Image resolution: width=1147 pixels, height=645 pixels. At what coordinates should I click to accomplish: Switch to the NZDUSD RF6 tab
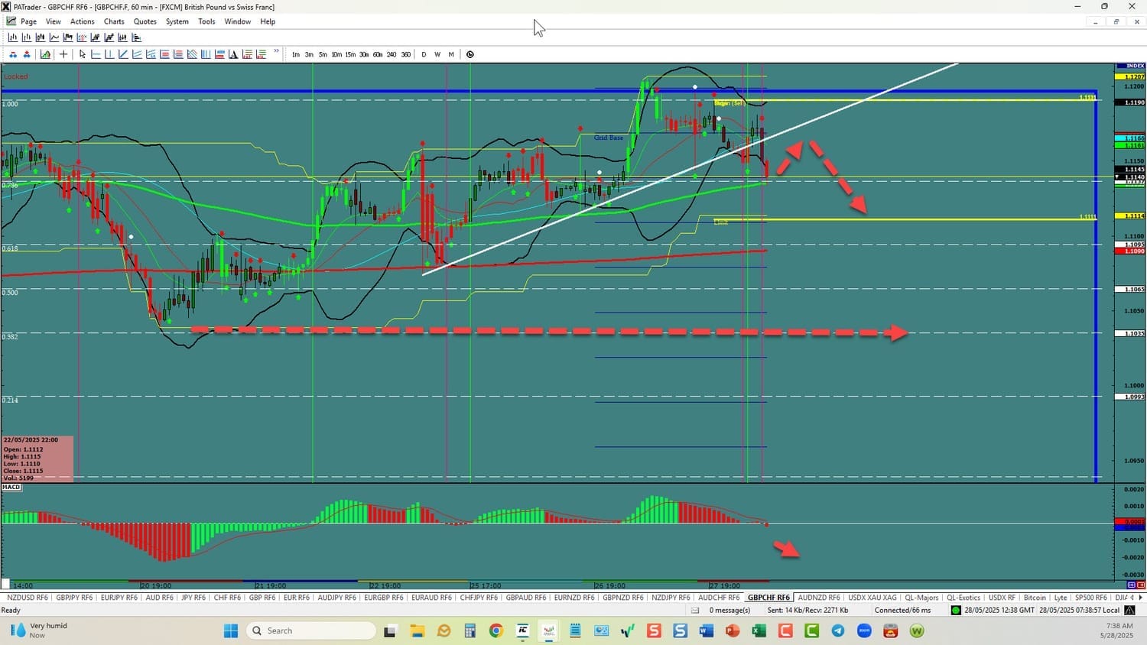(x=27, y=598)
